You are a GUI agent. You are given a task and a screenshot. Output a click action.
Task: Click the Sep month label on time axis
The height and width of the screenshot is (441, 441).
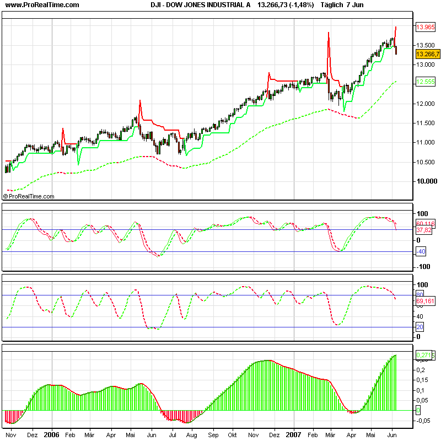coord(213,435)
